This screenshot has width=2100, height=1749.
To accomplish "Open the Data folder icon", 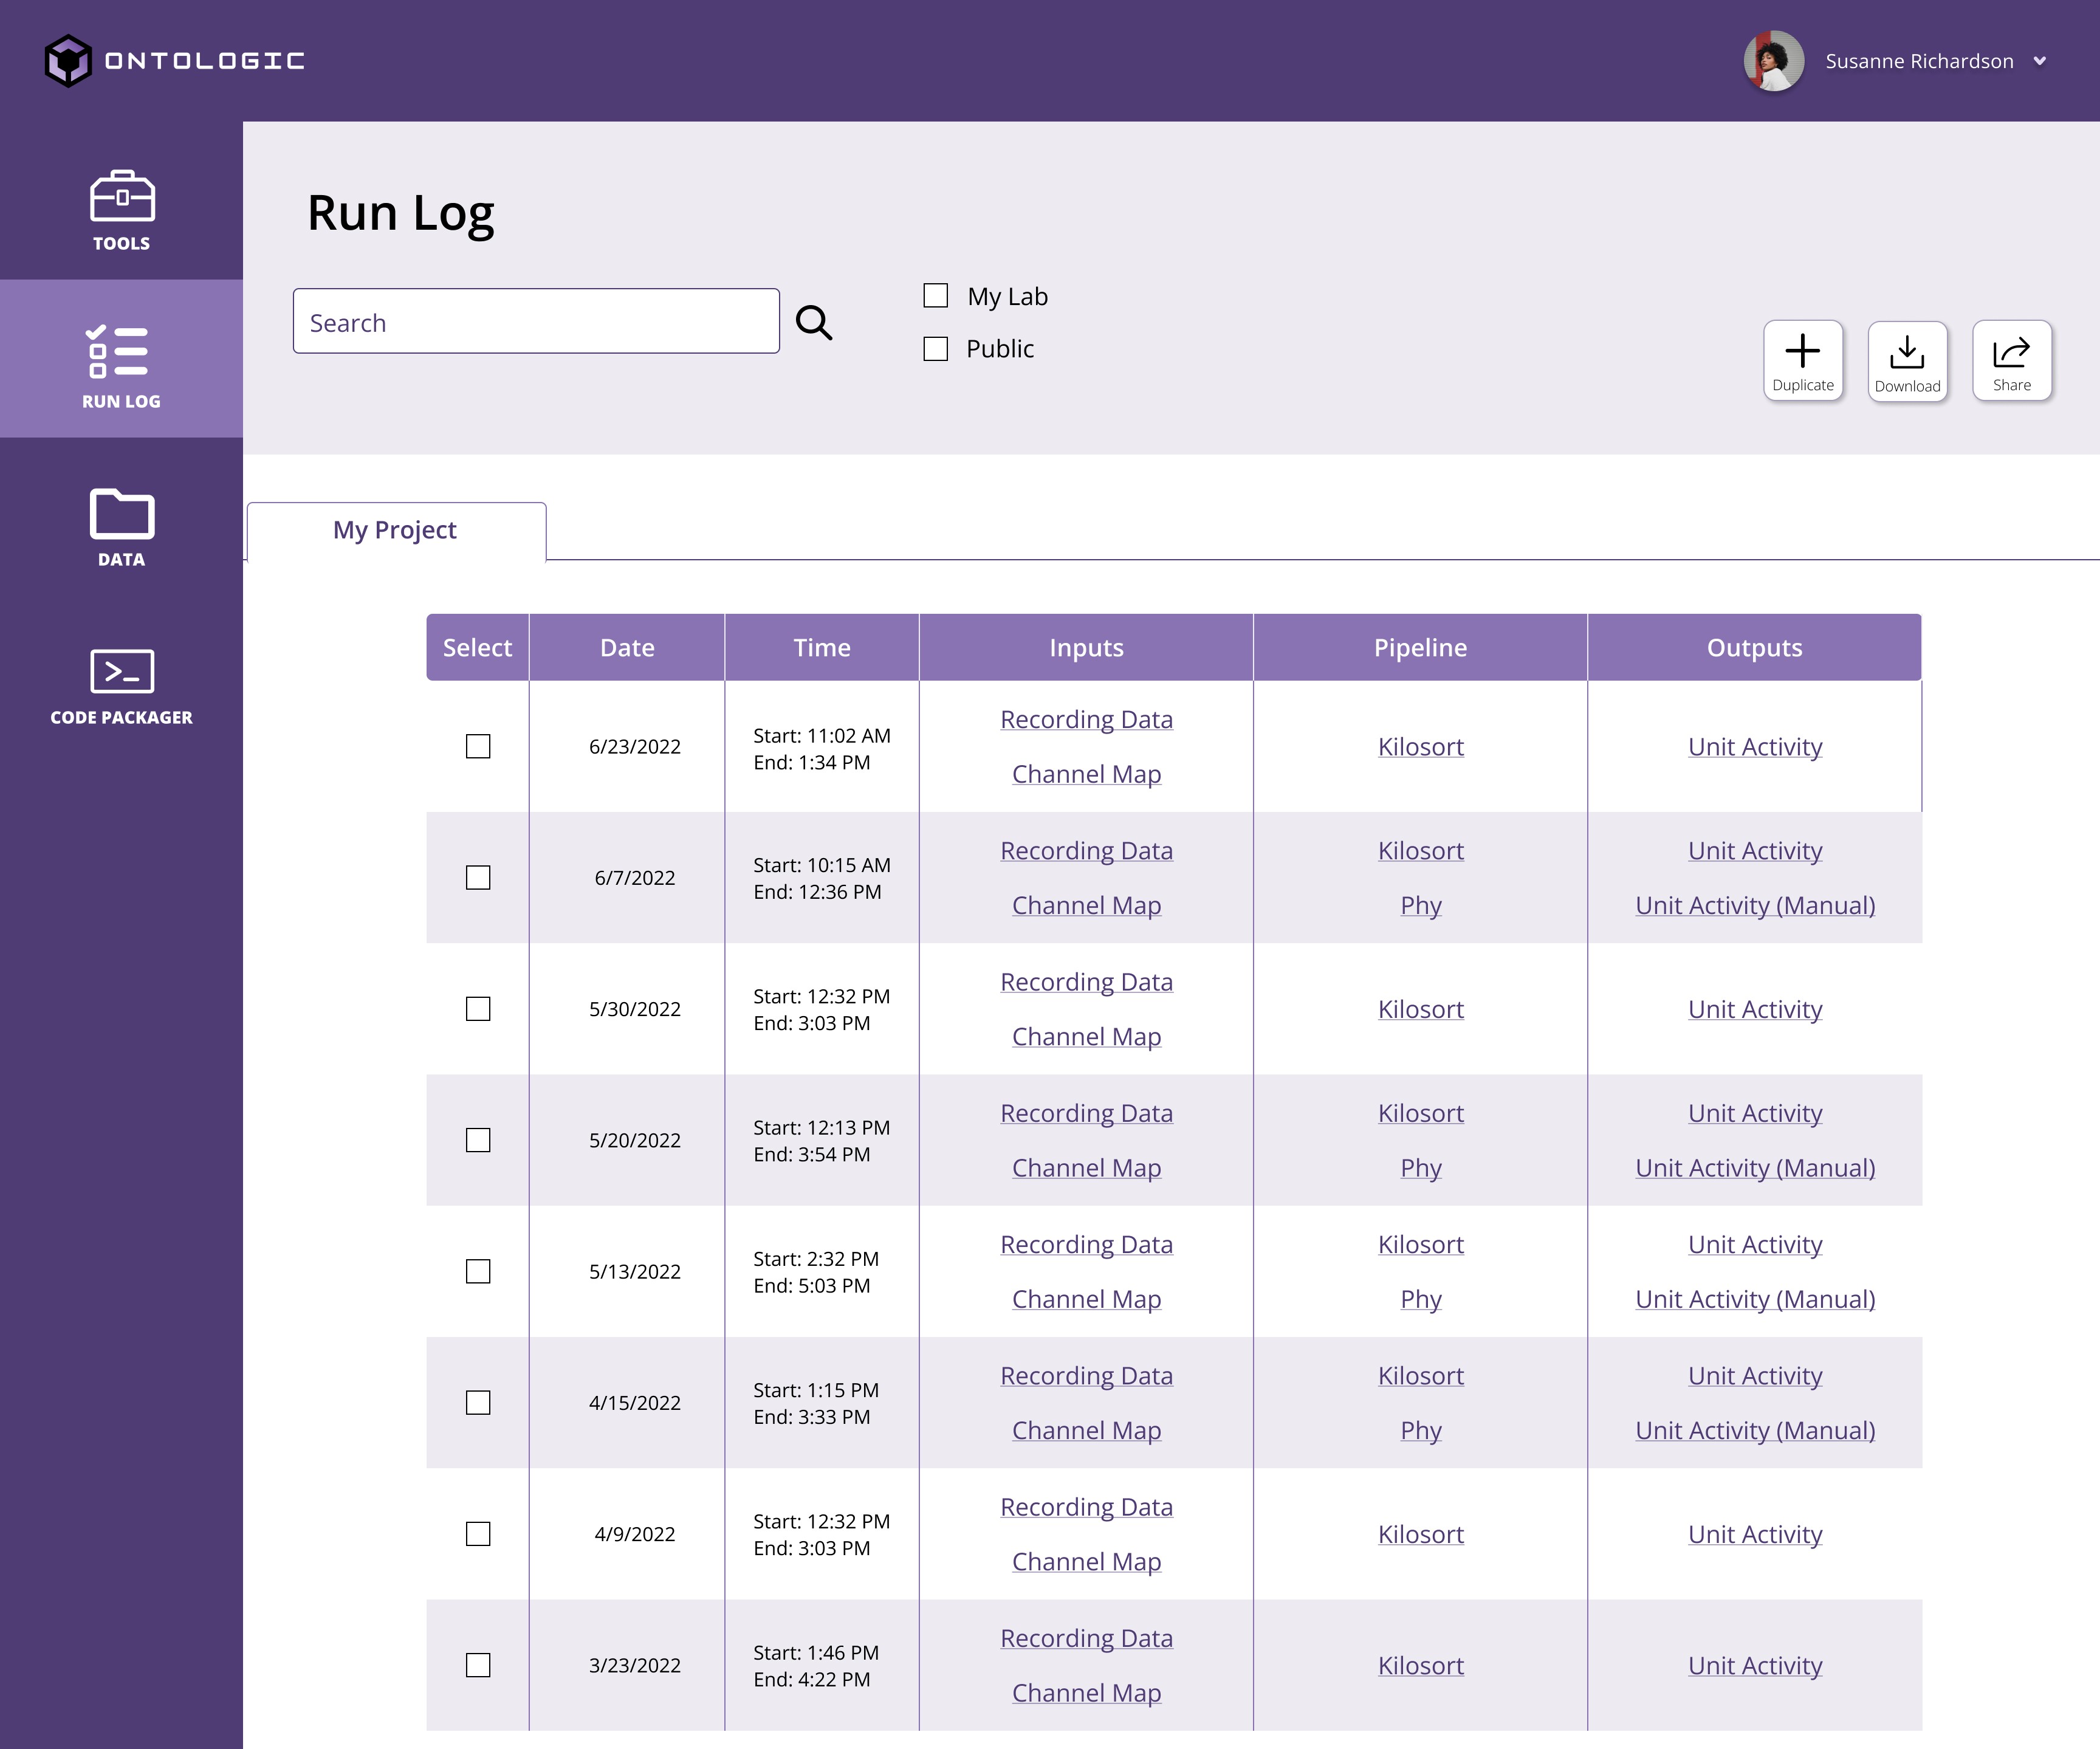I will (121, 514).
